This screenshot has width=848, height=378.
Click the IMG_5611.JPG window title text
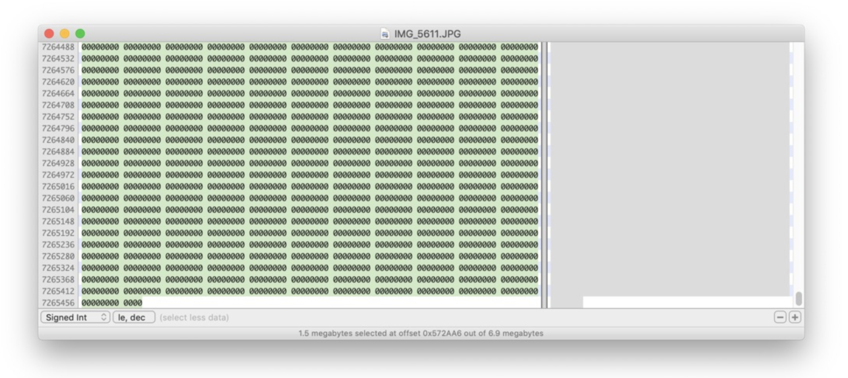click(x=427, y=34)
